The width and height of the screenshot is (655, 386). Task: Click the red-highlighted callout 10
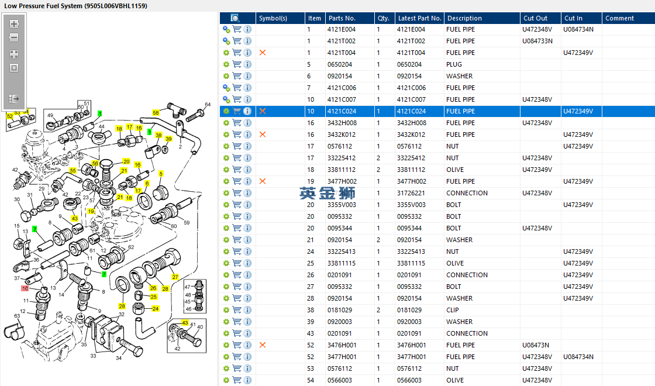pyautogui.click(x=25, y=288)
